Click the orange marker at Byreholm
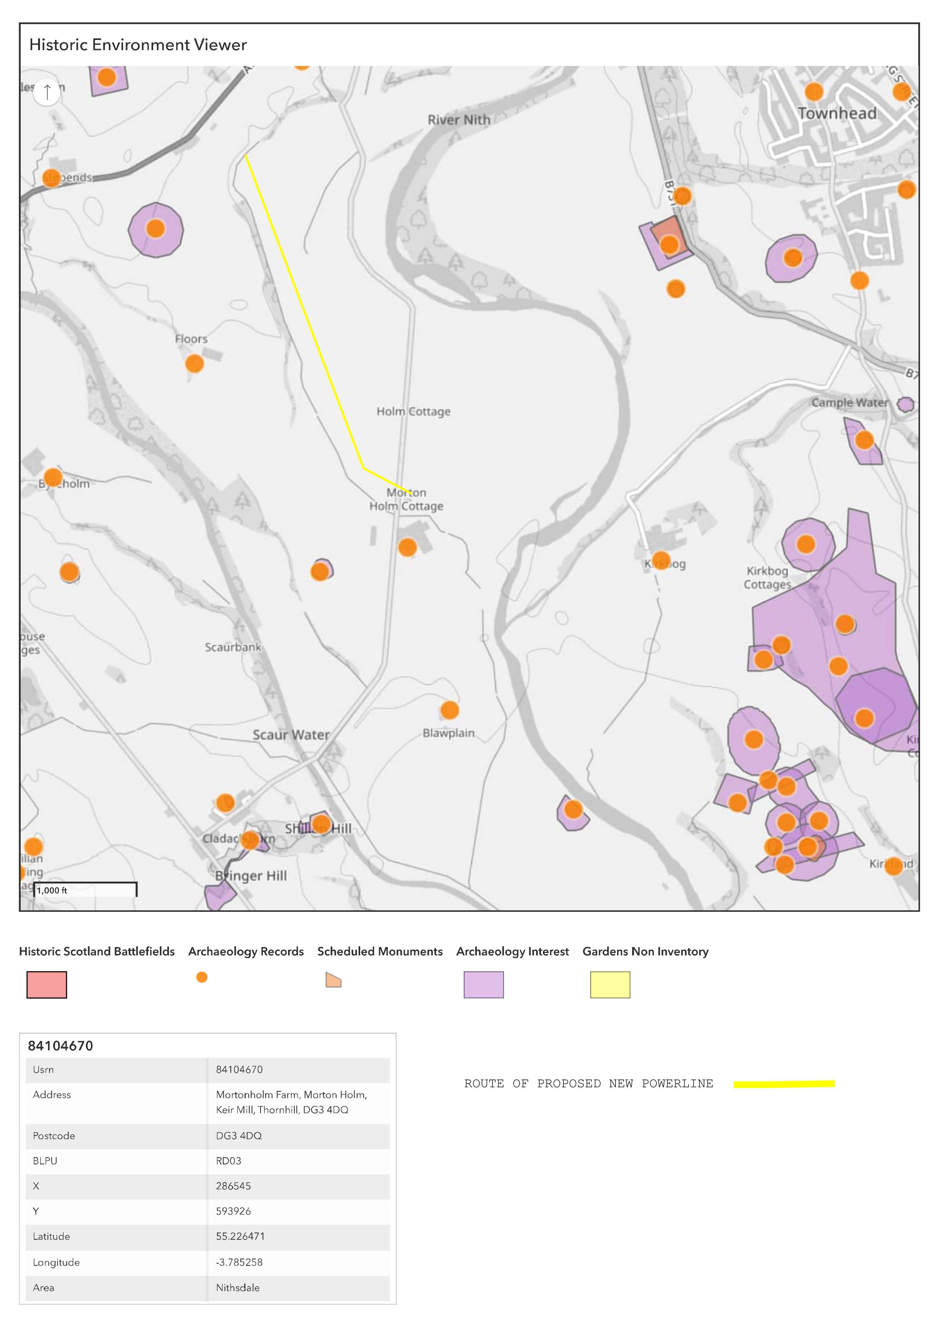 tap(53, 478)
